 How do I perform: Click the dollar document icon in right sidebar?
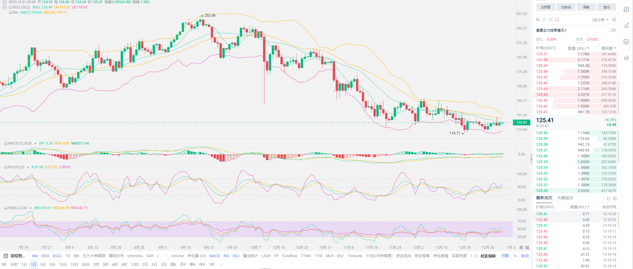click(x=626, y=10)
